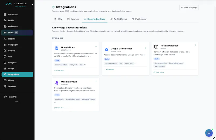Click the Google Drive logo icon

pyautogui.click(x=106, y=50)
